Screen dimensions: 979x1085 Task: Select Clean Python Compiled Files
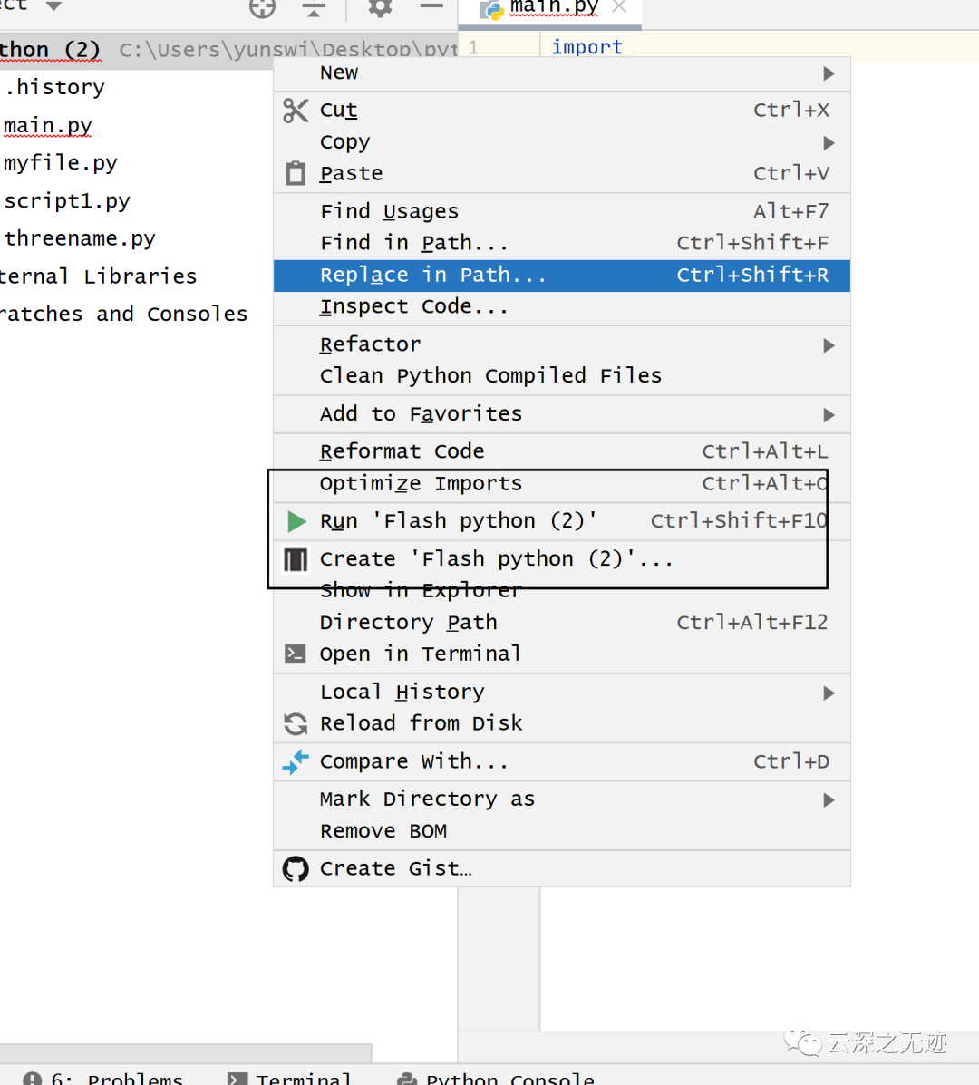[490, 376]
